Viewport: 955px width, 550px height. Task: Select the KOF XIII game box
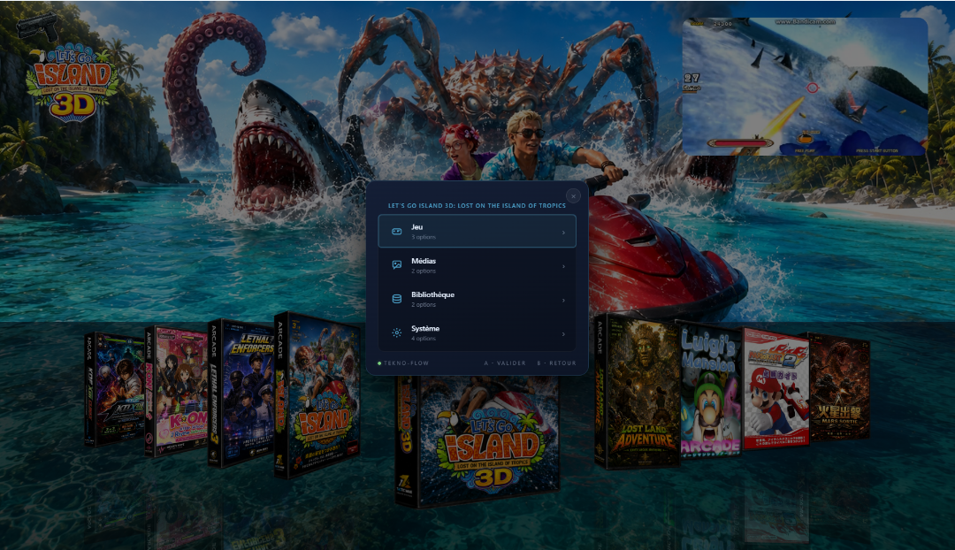click(114, 390)
